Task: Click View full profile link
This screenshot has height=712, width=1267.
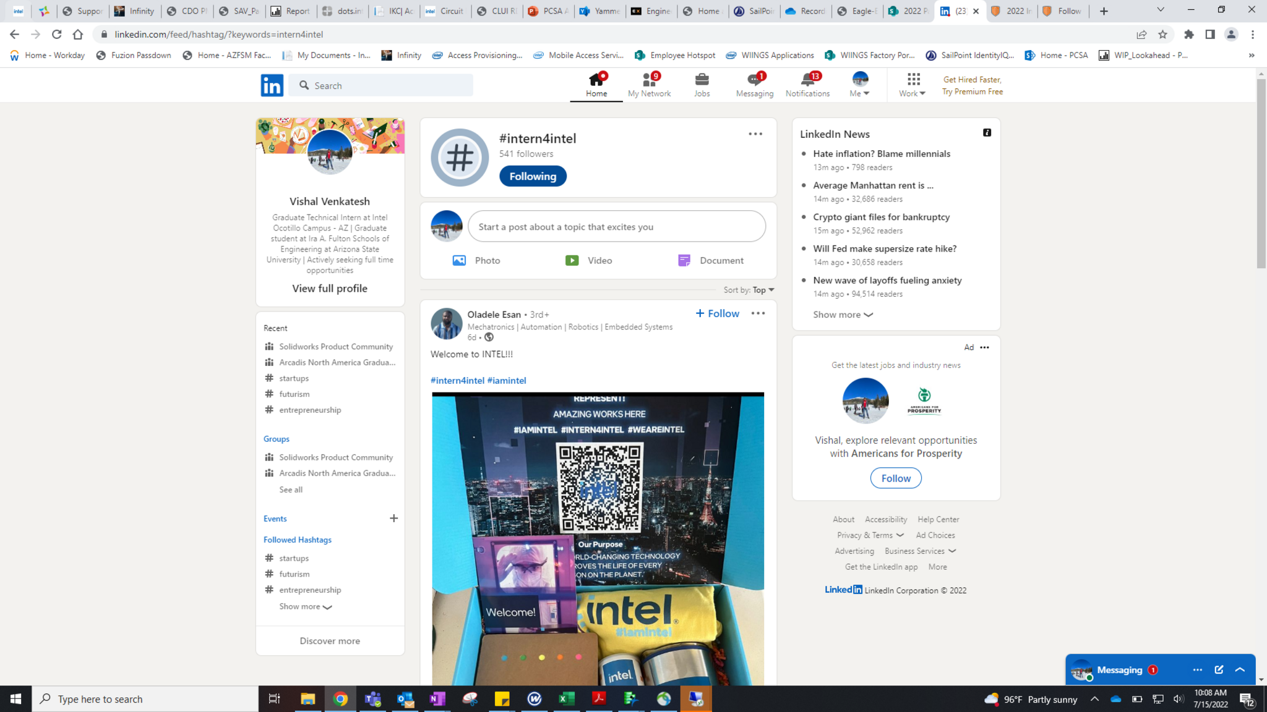Action: click(330, 289)
